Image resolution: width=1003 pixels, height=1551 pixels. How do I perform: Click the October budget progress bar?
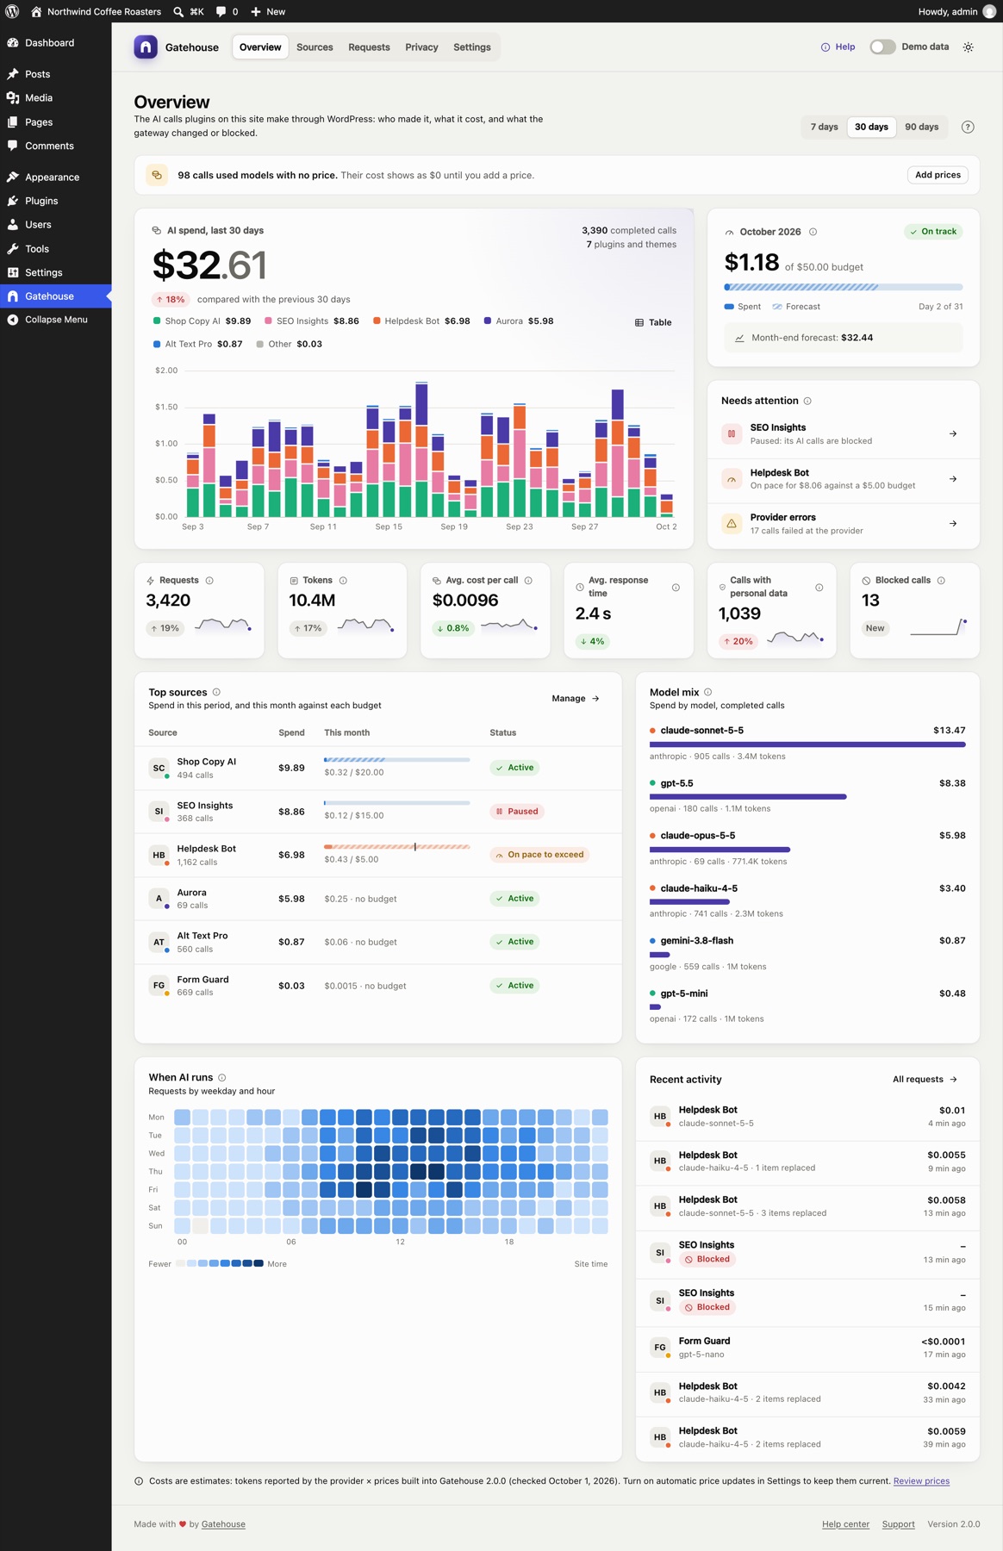click(844, 287)
